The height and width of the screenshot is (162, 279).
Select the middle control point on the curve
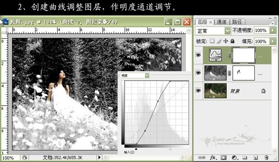coord(158,101)
